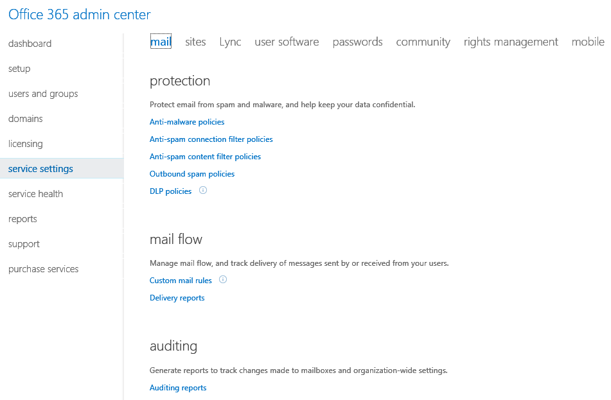Open Anti-malware policies link
Viewport: 611px width, 400px height.
pos(187,122)
